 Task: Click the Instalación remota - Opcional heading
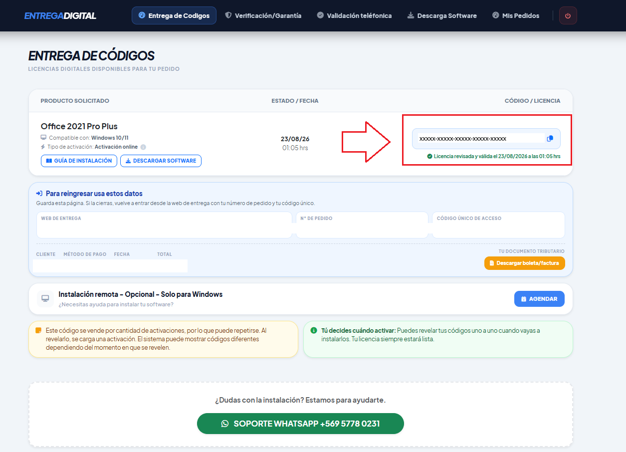click(x=141, y=294)
